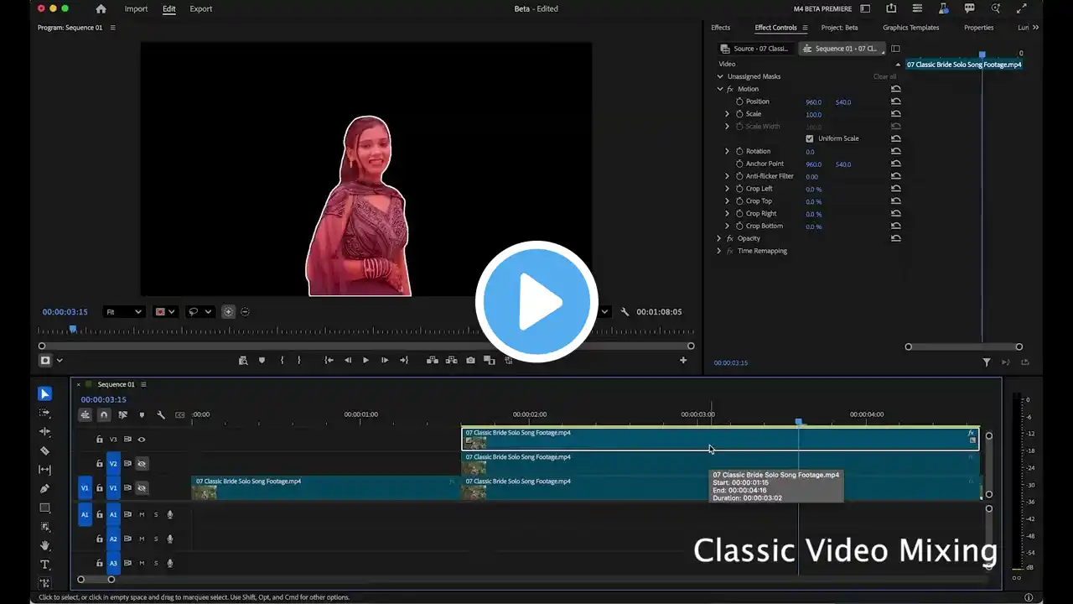Open Program monitor settings wrench
Image resolution: width=1073 pixels, height=604 pixels.
(625, 312)
